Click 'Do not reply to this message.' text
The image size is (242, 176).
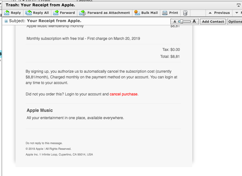tap(44, 143)
